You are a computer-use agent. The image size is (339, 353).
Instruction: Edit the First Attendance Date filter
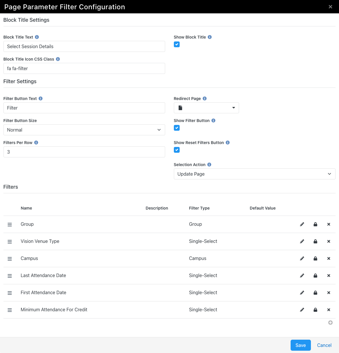pyautogui.click(x=302, y=293)
